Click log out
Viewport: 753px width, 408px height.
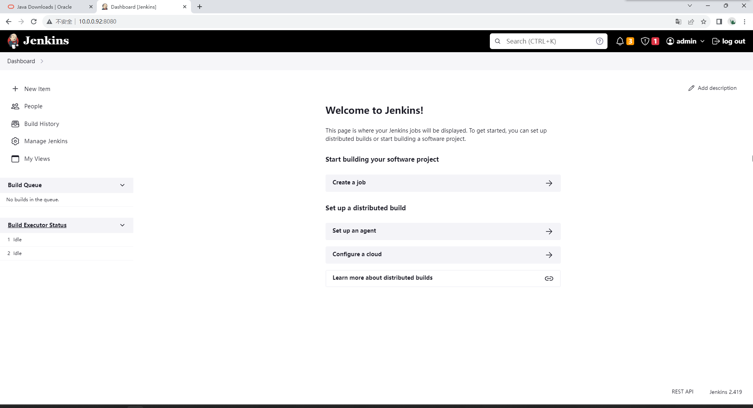[x=729, y=41]
